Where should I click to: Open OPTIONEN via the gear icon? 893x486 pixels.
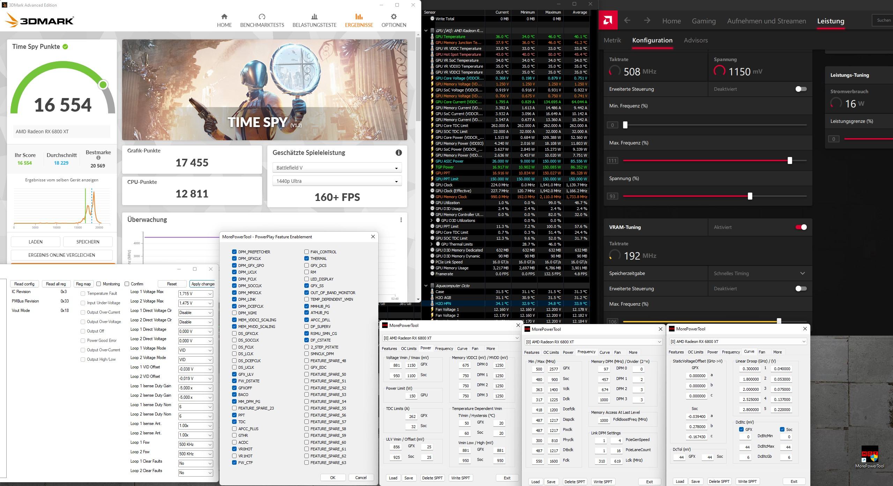point(394,16)
